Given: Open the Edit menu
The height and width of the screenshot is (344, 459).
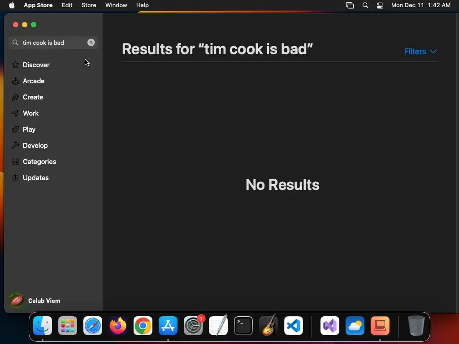Looking at the screenshot, I should tap(67, 5).
